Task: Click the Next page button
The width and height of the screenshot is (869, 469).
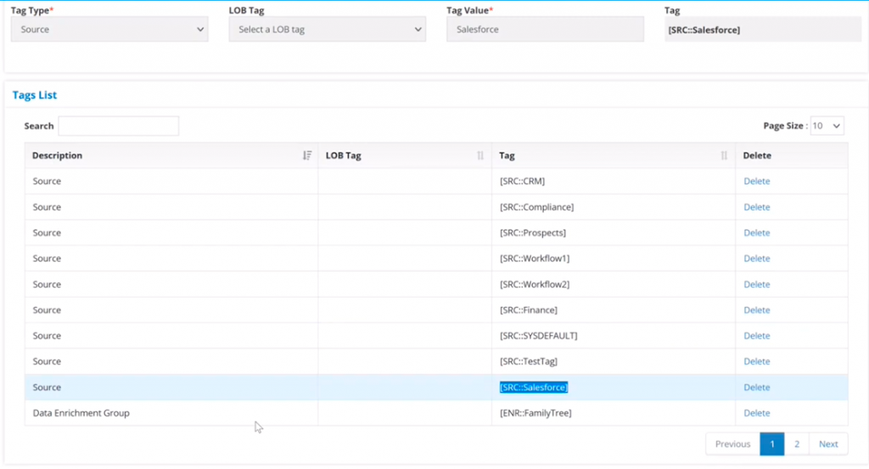Action: [828, 444]
